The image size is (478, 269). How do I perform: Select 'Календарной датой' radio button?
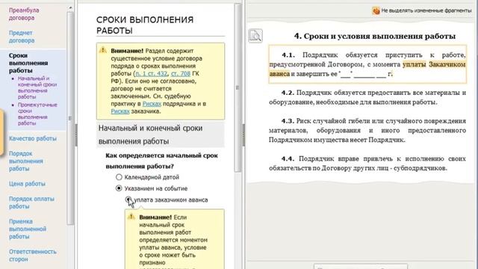point(119,177)
